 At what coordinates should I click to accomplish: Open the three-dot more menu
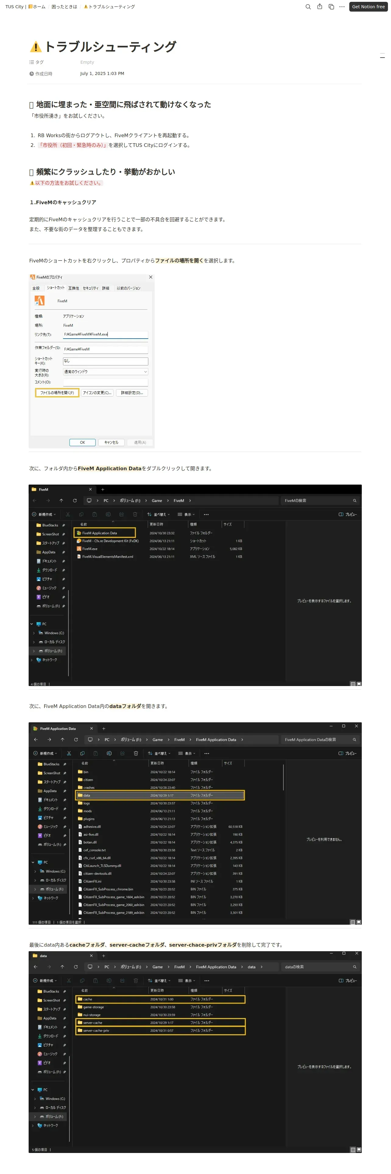[x=342, y=7]
